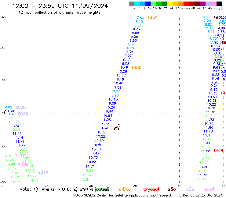Select the 's3b' satellite legend label

pos(190,189)
